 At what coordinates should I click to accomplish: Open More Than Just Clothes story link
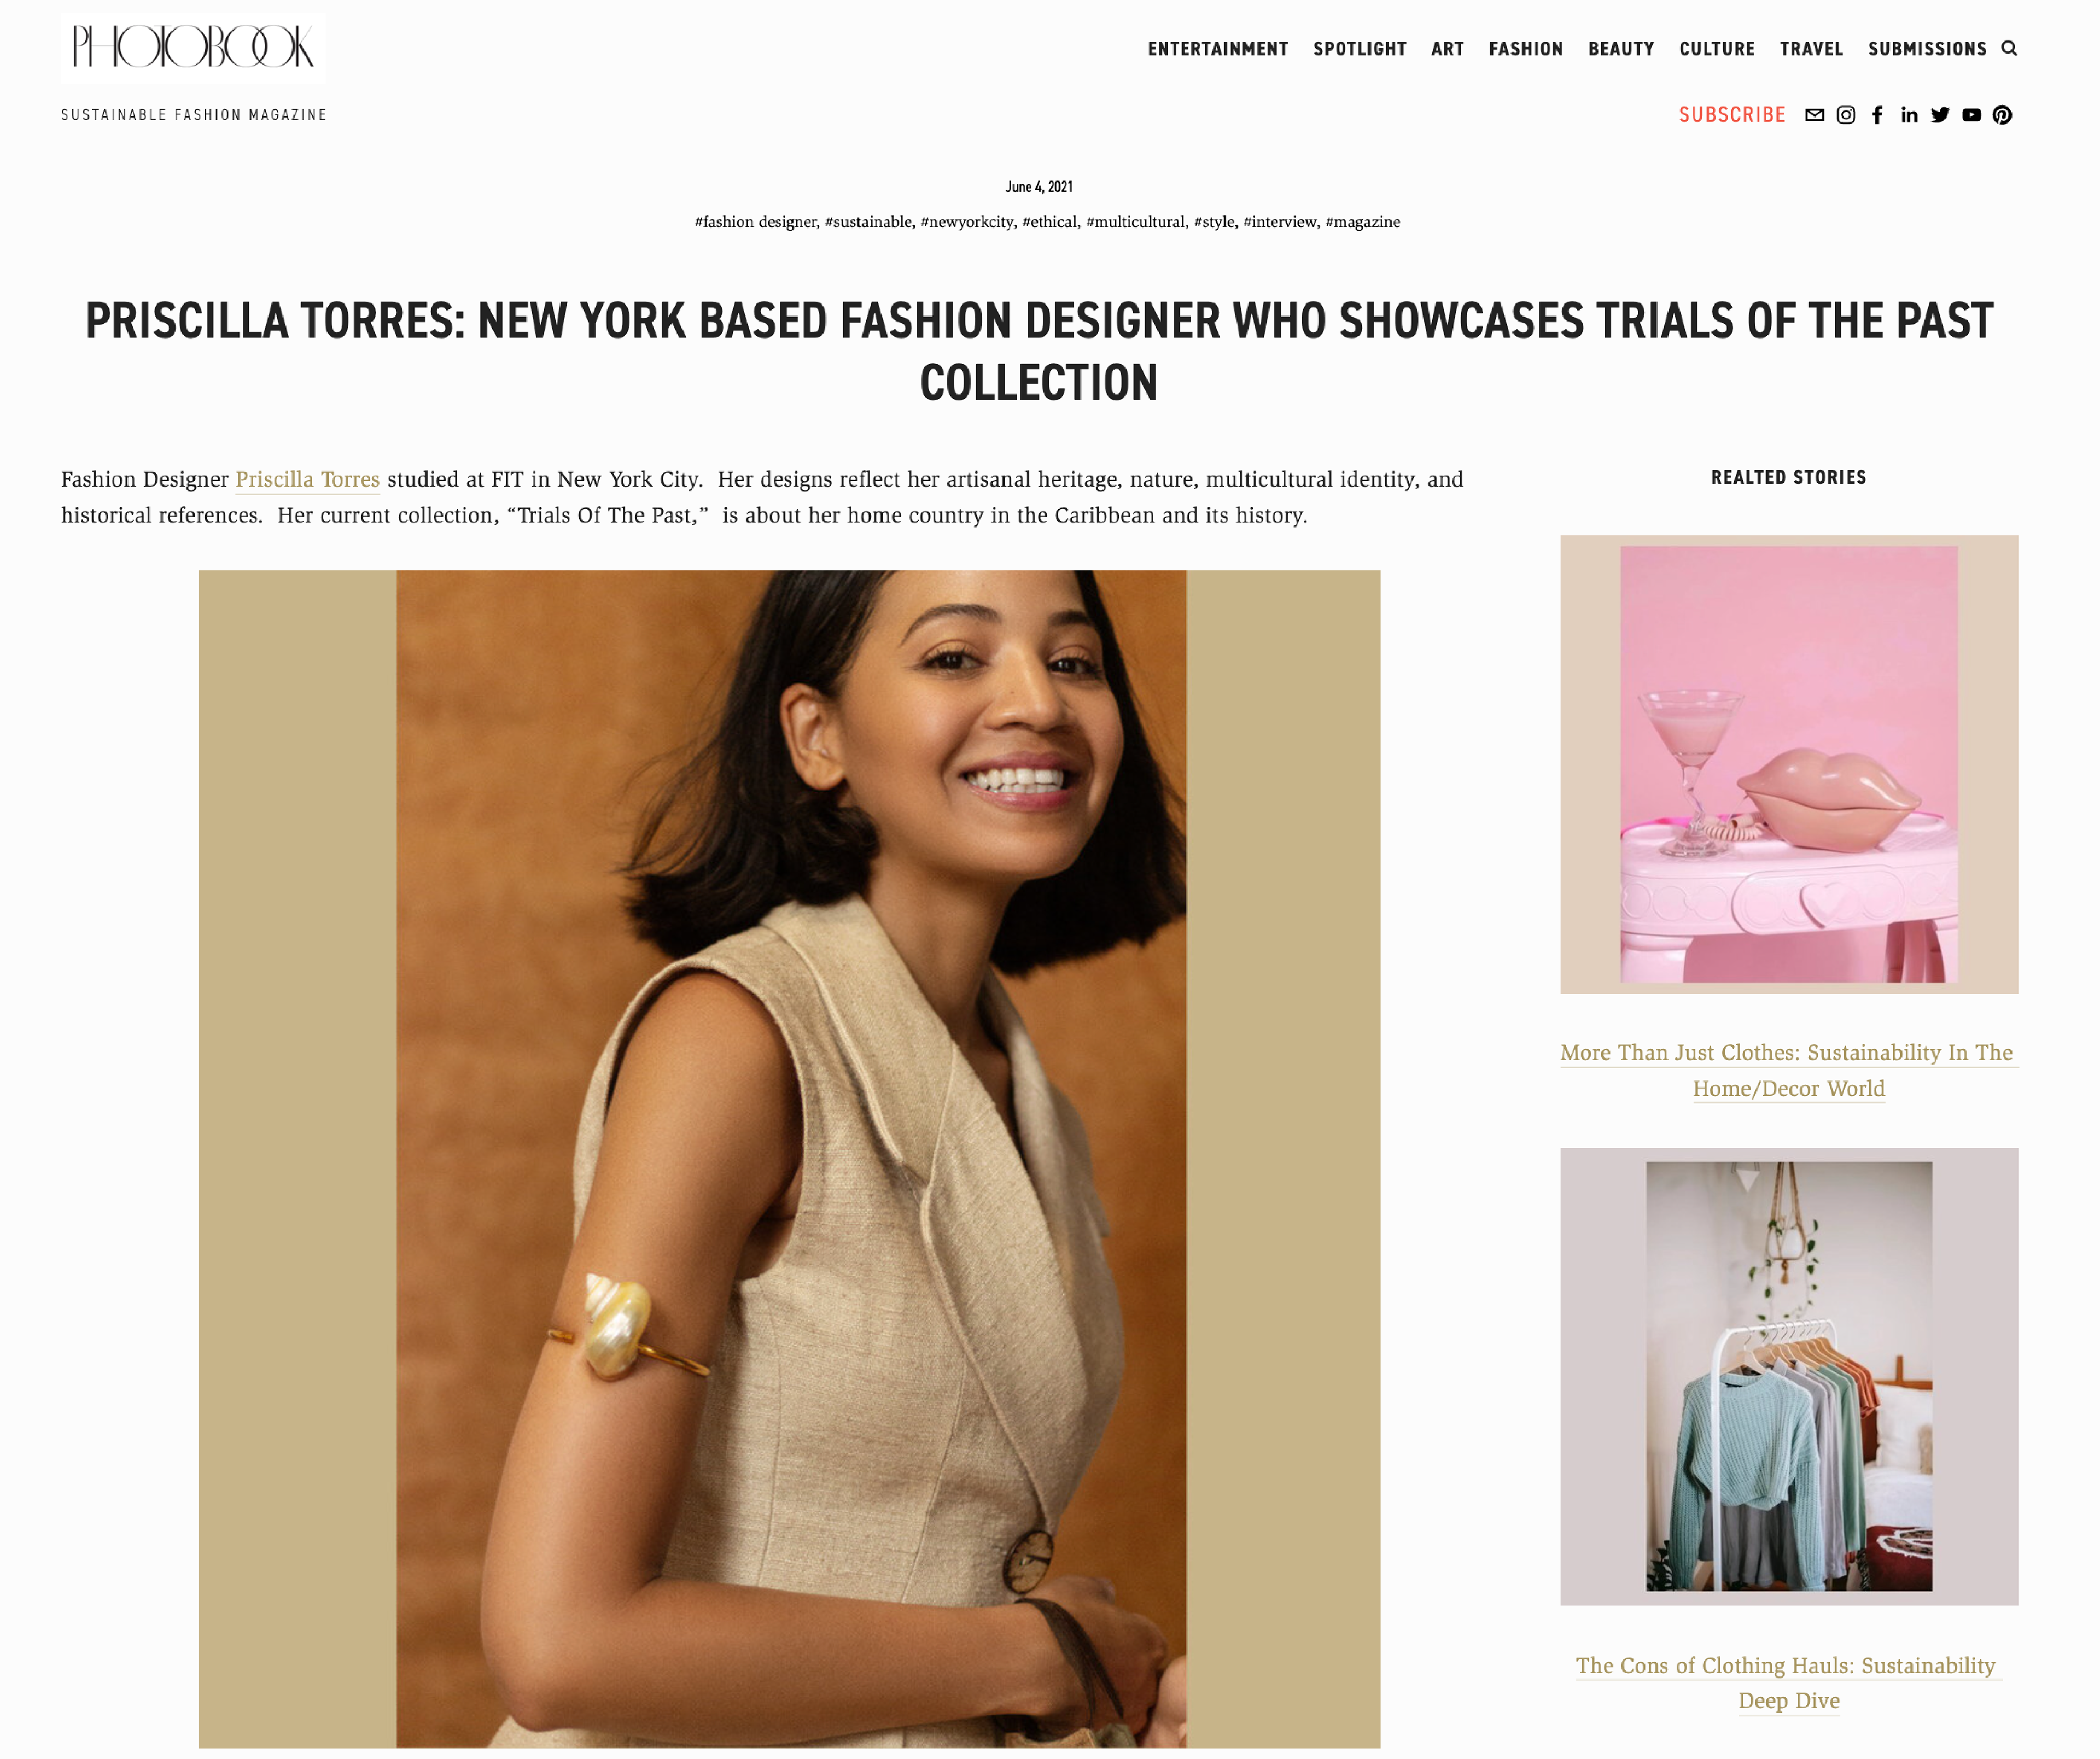point(1789,1070)
